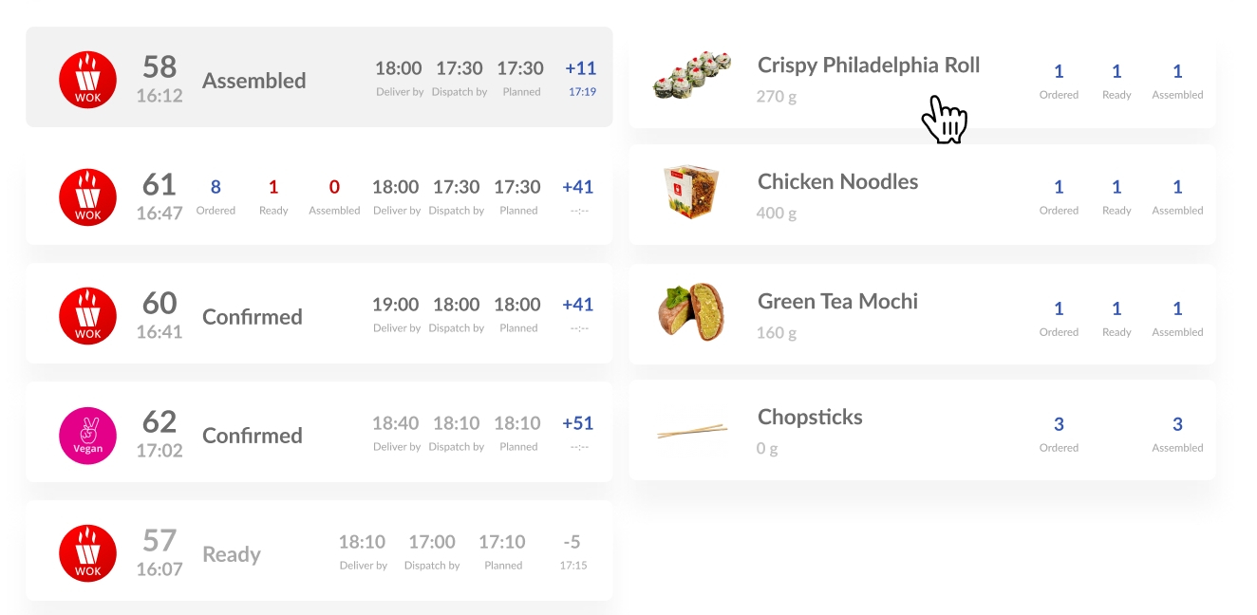Open Confirmed order 60 status
Screen dimensions: 1257x615
(253, 317)
